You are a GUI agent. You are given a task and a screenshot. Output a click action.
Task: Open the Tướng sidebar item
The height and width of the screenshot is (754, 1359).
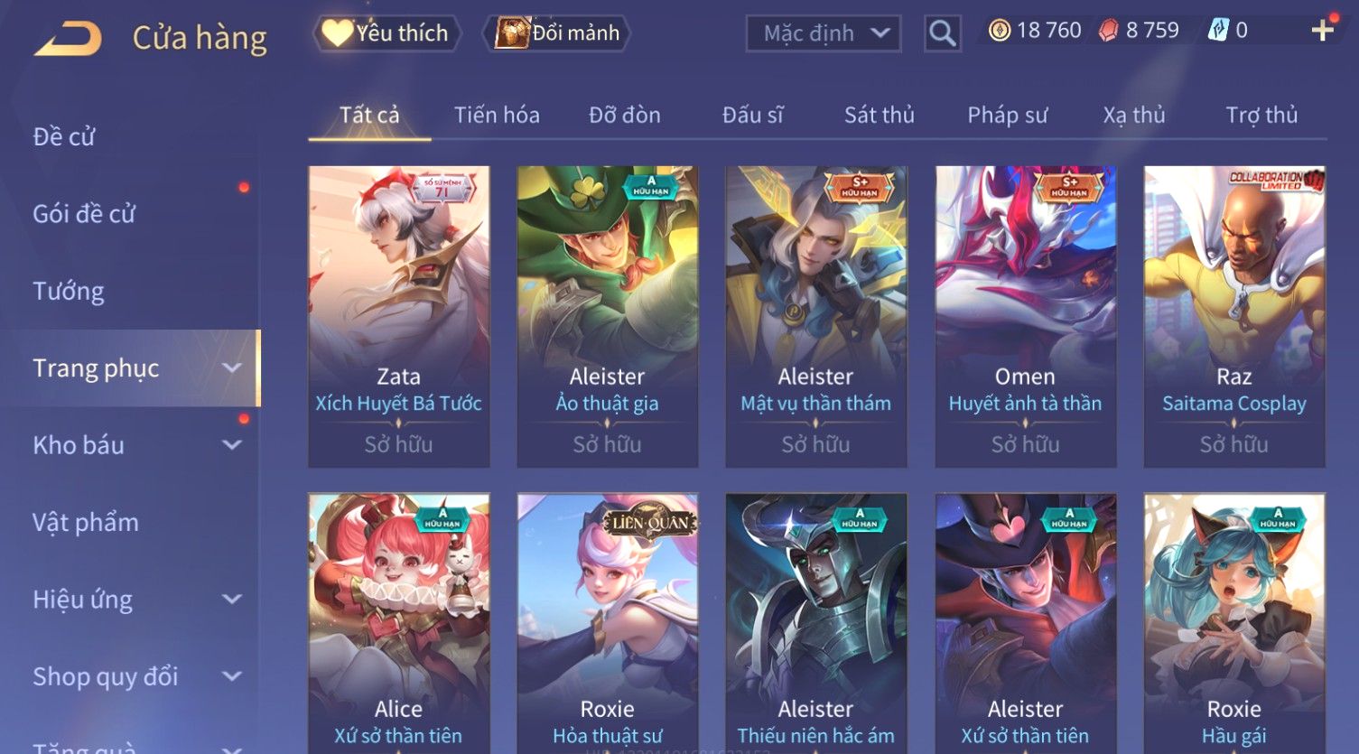coord(69,291)
